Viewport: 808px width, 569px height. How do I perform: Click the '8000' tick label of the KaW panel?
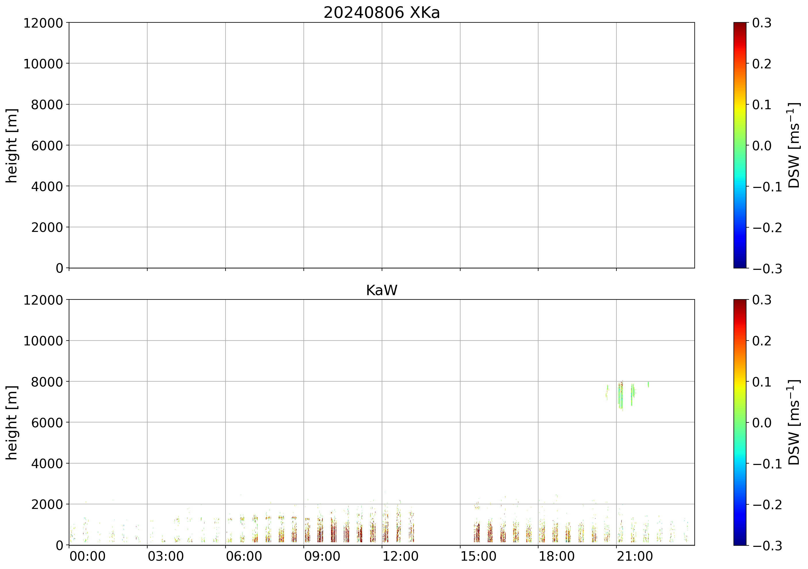coord(47,382)
